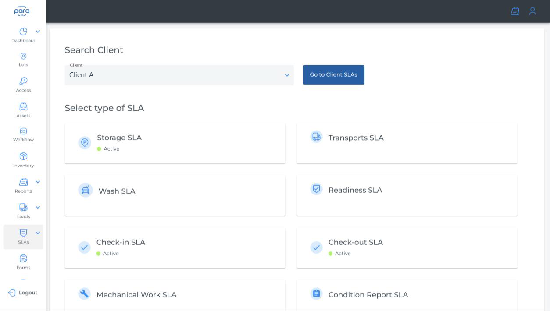Click the Logout label
The height and width of the screenshot is (311, 550).
28,293
